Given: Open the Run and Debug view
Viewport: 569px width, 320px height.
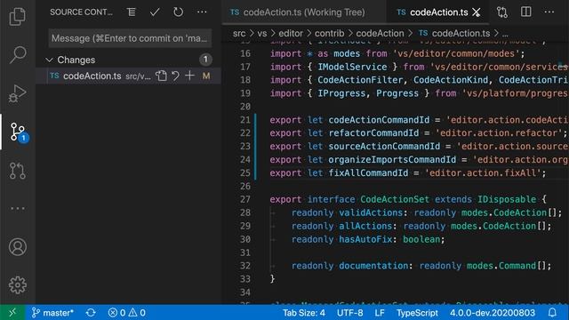Looking at the screenshot, I should 18,93.
